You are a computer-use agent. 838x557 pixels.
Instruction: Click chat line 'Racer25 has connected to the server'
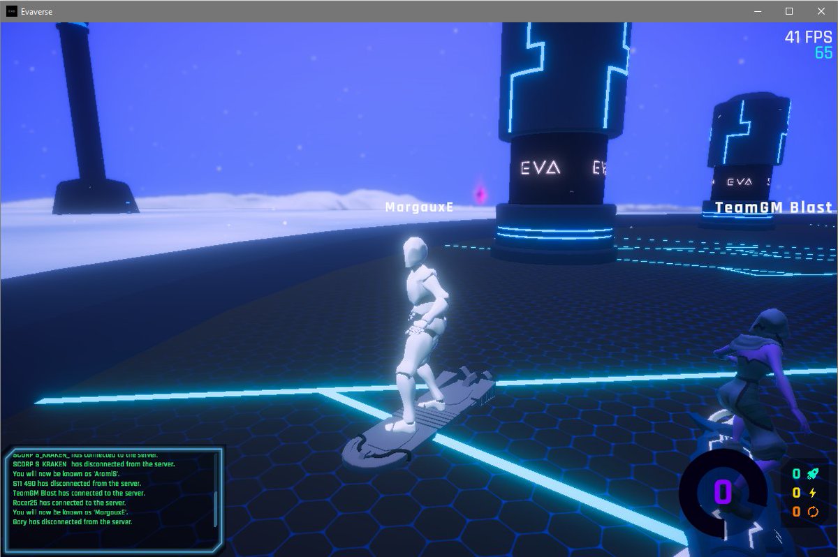coord(69,502)
